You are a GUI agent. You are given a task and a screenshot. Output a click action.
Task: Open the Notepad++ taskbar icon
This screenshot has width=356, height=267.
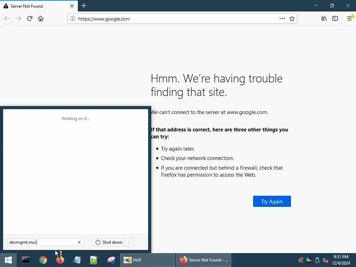click(x=94, y=260)
